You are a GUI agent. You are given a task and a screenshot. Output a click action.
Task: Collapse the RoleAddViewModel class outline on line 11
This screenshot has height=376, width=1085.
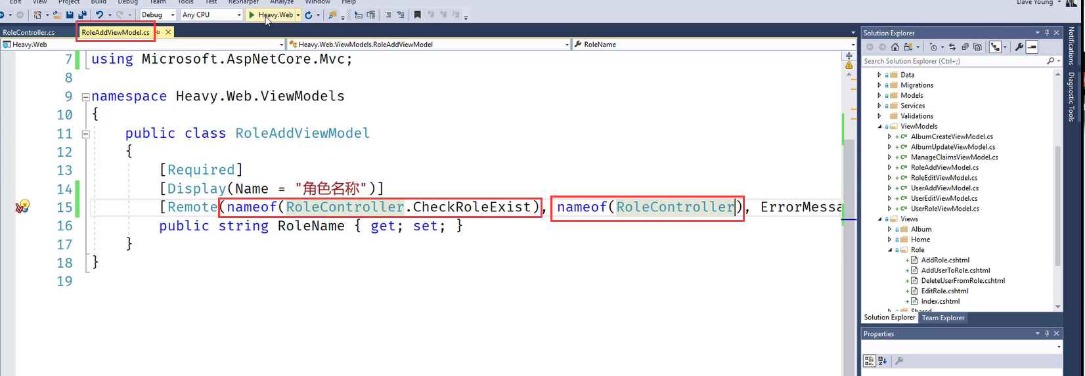point(85,134)
